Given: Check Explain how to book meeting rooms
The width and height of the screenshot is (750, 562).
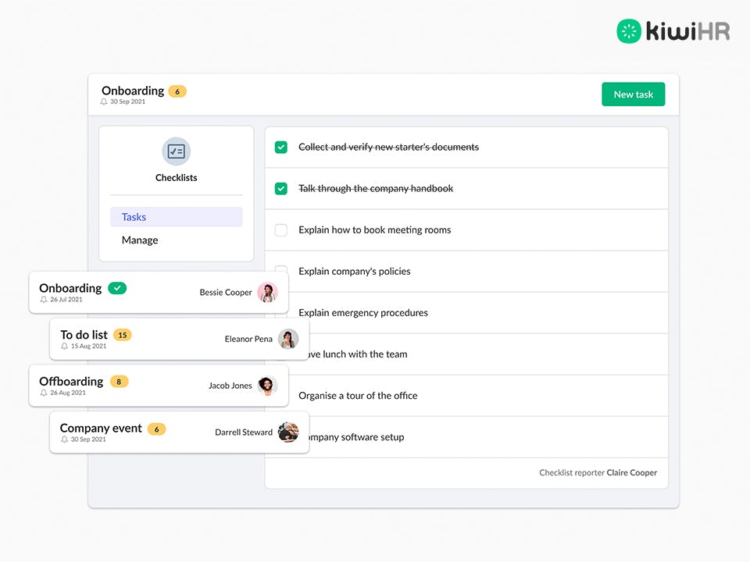Looking at the screenshot, I should tap(281, 229).
